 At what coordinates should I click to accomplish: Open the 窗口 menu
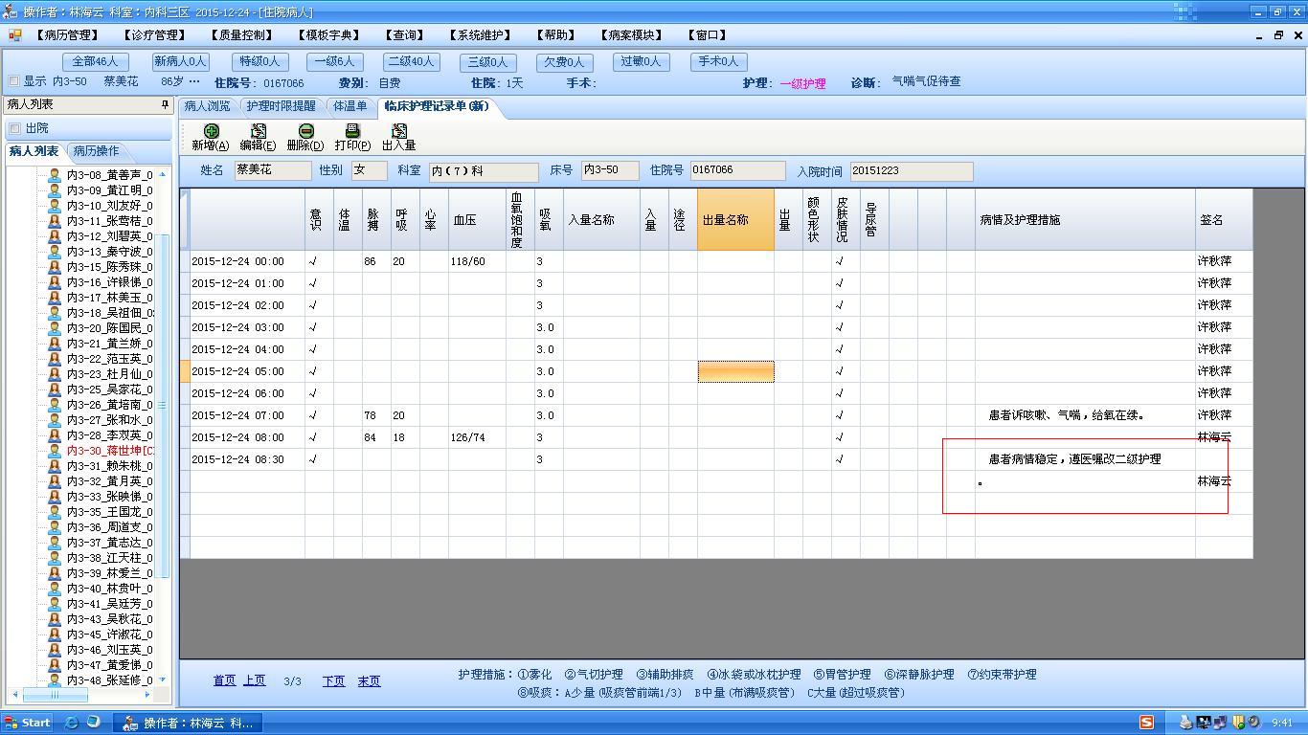[x=707, y=35]
